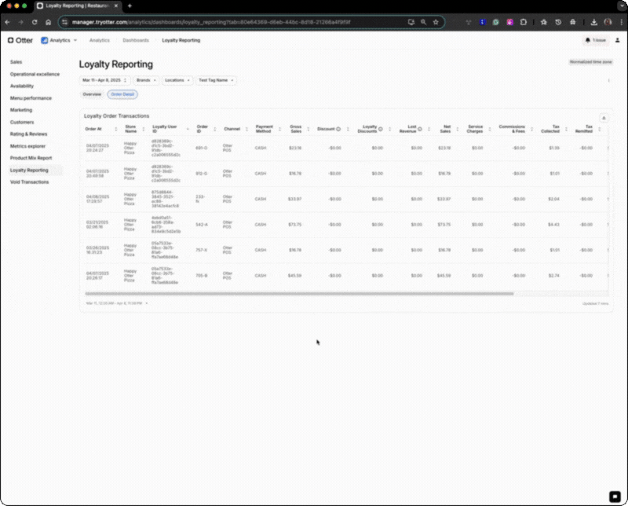Viewport: 628px width, 506px height.
Task: Reload the page with the browser refresh button
Action: (35, 22)
